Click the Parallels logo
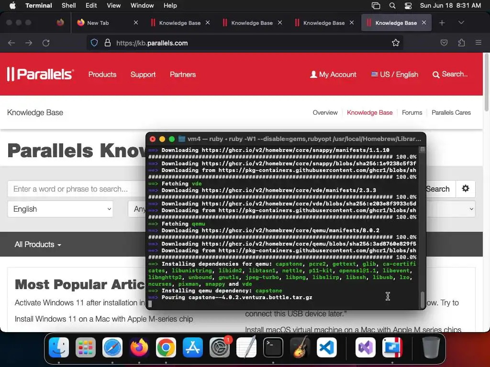490x367 pixels. pos(40,74)
